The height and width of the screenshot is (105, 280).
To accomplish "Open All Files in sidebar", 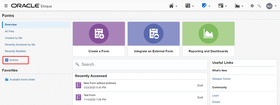I will (x=9, y=31).
